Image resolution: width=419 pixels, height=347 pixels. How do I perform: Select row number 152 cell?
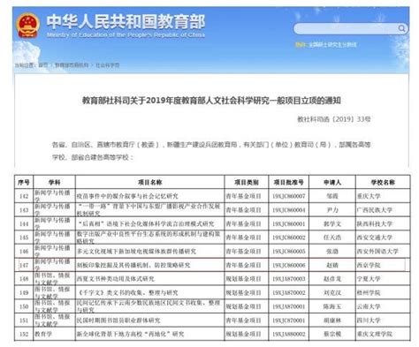[24, 334]
